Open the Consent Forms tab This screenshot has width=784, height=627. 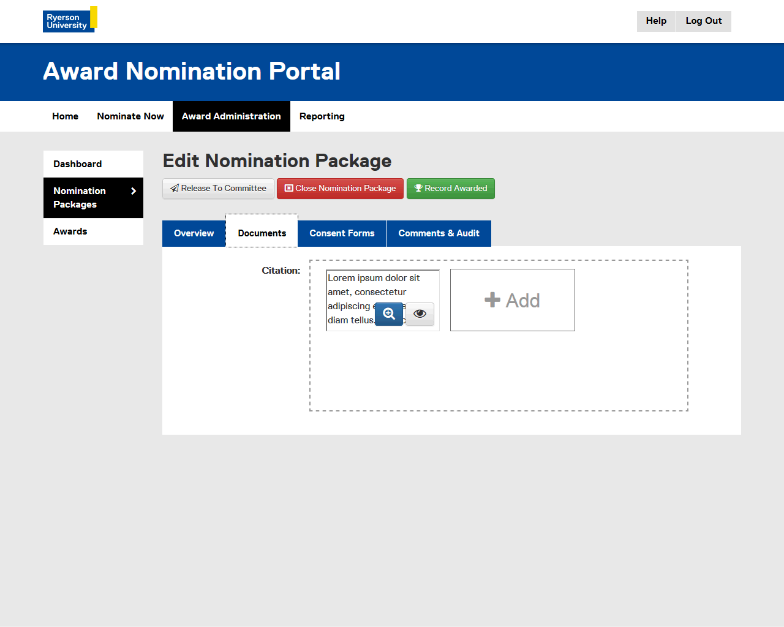click(x=342, y=233)
